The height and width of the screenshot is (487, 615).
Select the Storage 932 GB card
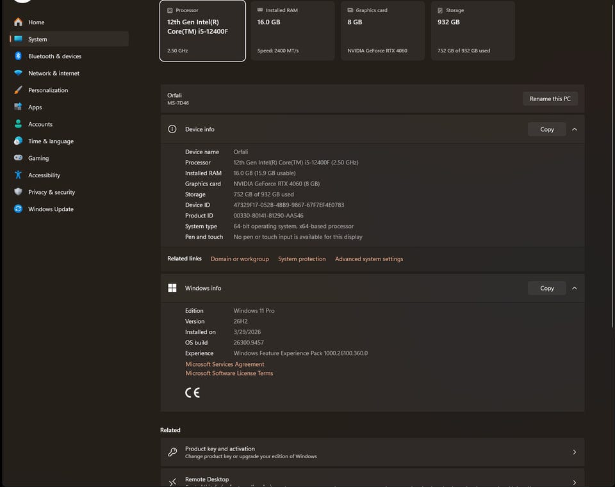click(473, 31)
